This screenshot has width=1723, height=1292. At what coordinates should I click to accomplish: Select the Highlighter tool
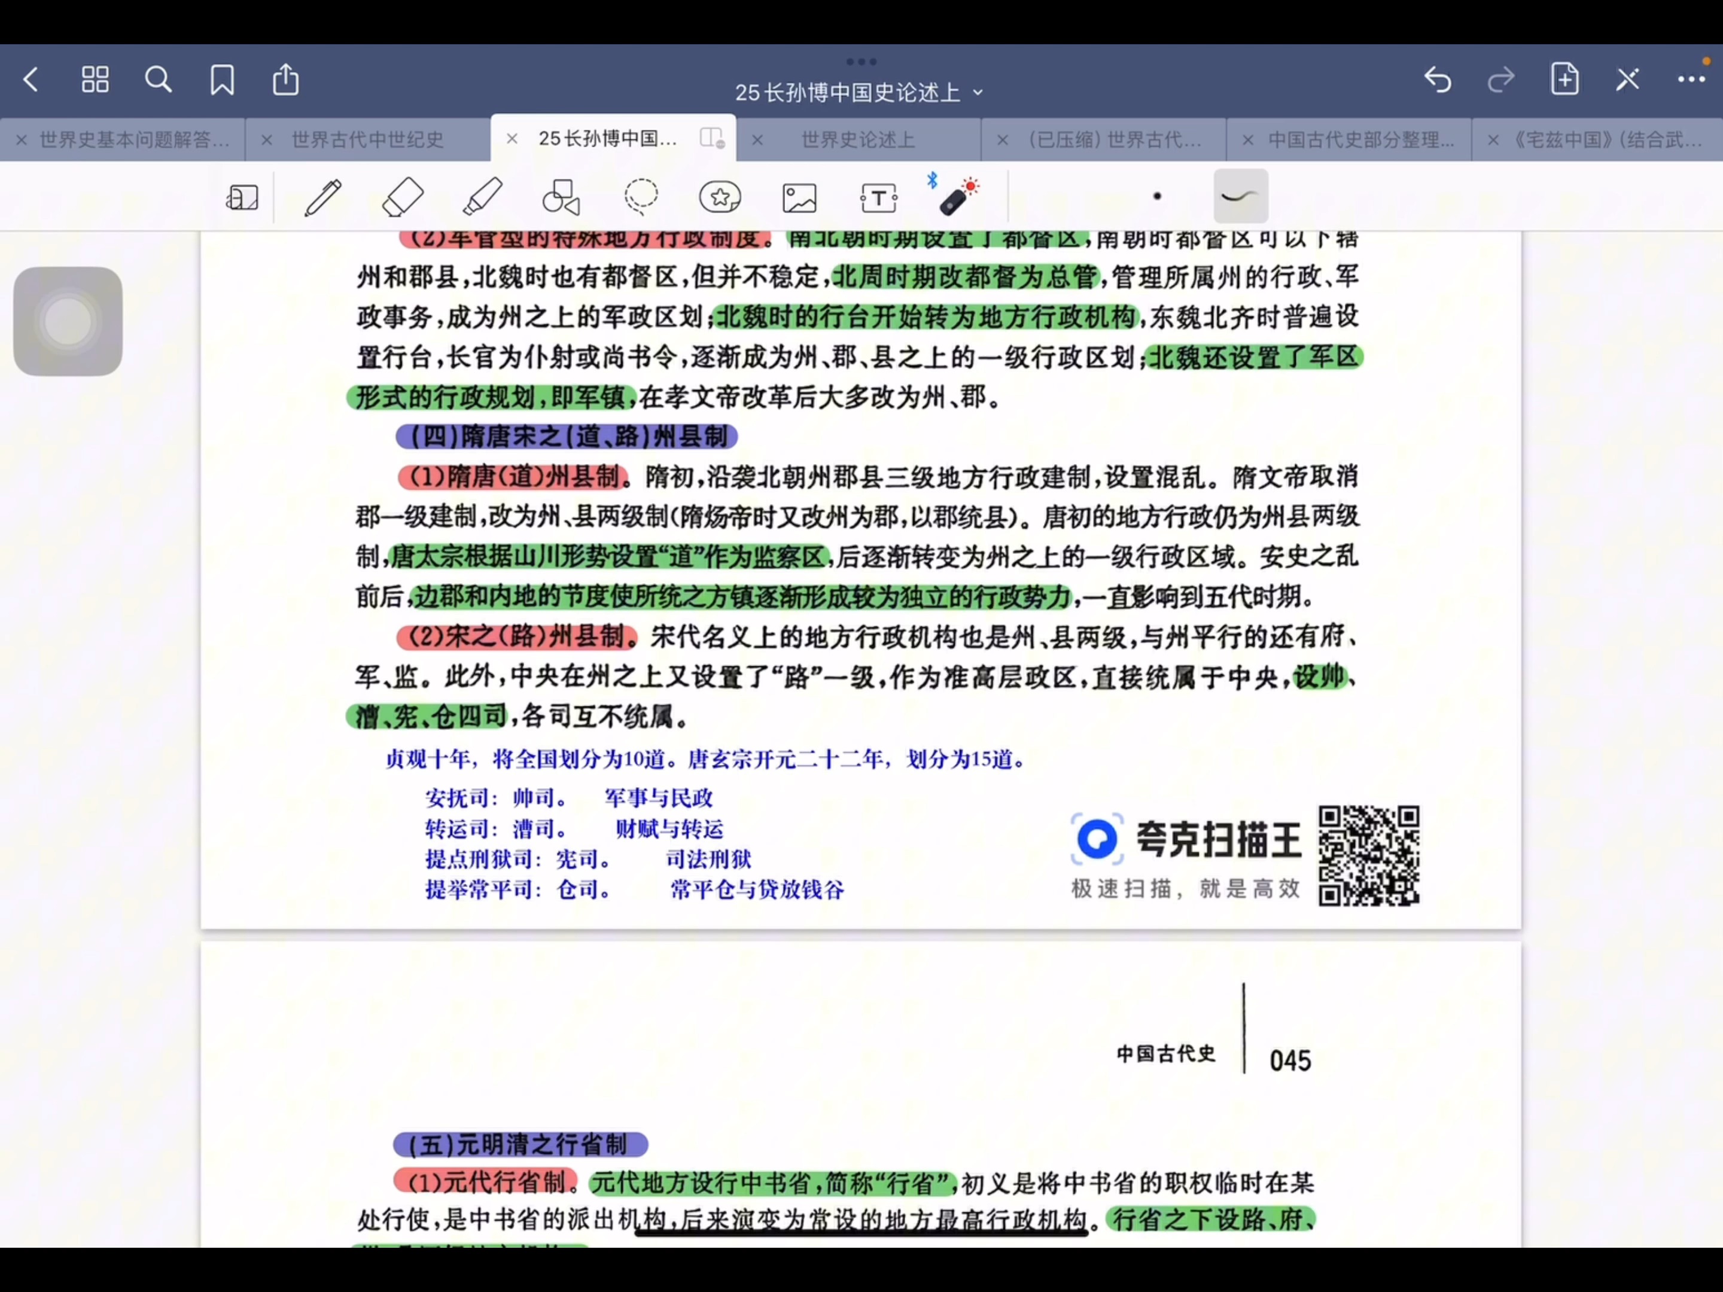point(482,197)
